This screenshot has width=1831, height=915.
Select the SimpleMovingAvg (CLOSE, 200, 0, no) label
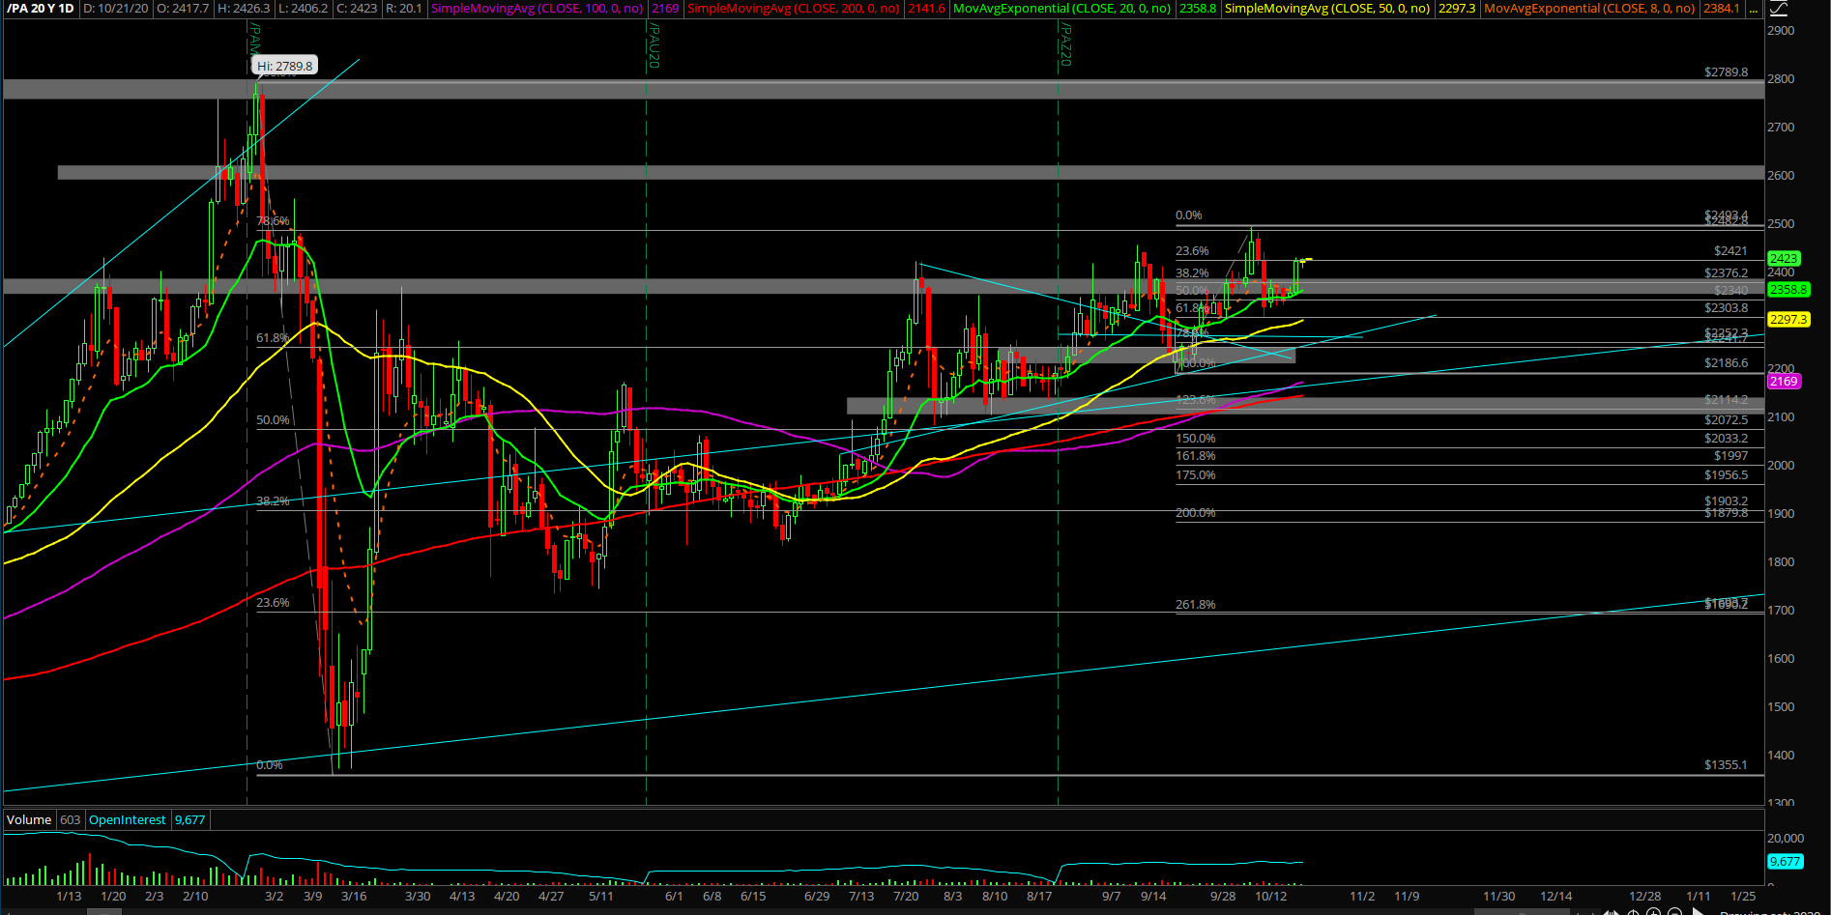coord(793,8)
